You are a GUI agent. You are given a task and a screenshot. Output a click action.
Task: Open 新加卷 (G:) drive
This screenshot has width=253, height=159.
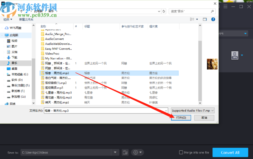click(18, 97)
